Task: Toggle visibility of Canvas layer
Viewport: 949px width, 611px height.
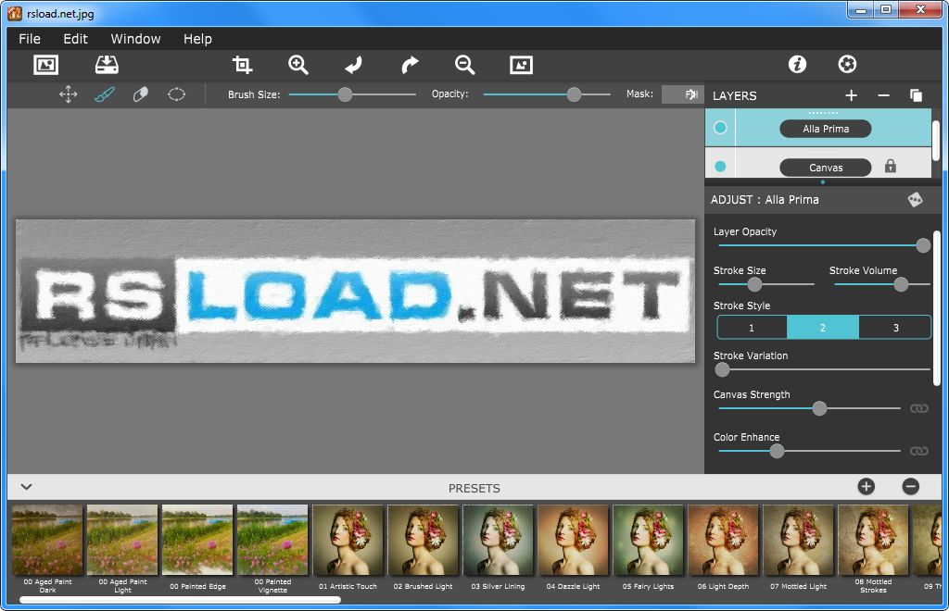Action: pyautogui.click(x=720, y=167)
